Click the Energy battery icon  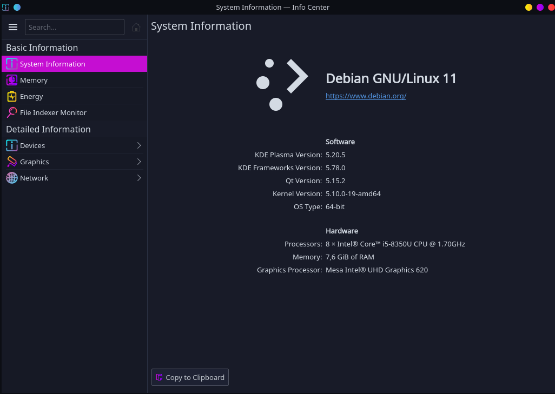[x=12, y=97]
